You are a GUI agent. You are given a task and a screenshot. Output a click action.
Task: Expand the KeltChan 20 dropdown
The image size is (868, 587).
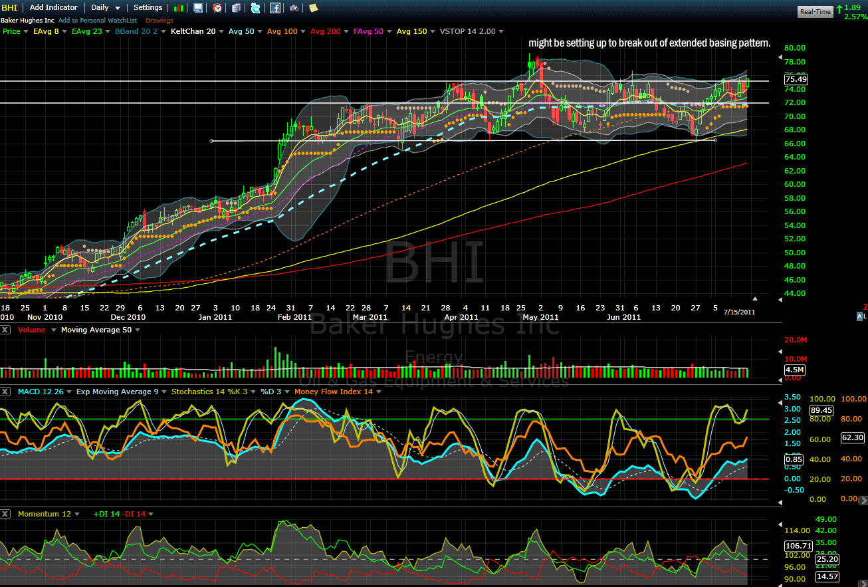[221, 31]
